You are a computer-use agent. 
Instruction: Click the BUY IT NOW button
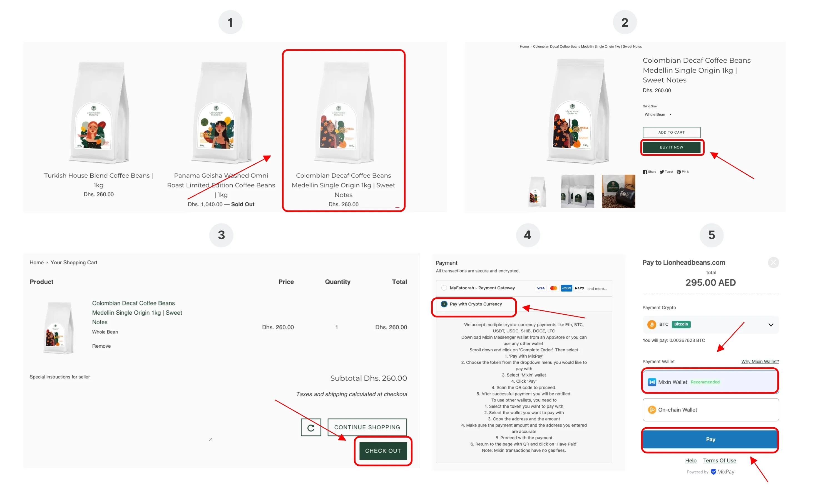(671, 147)
